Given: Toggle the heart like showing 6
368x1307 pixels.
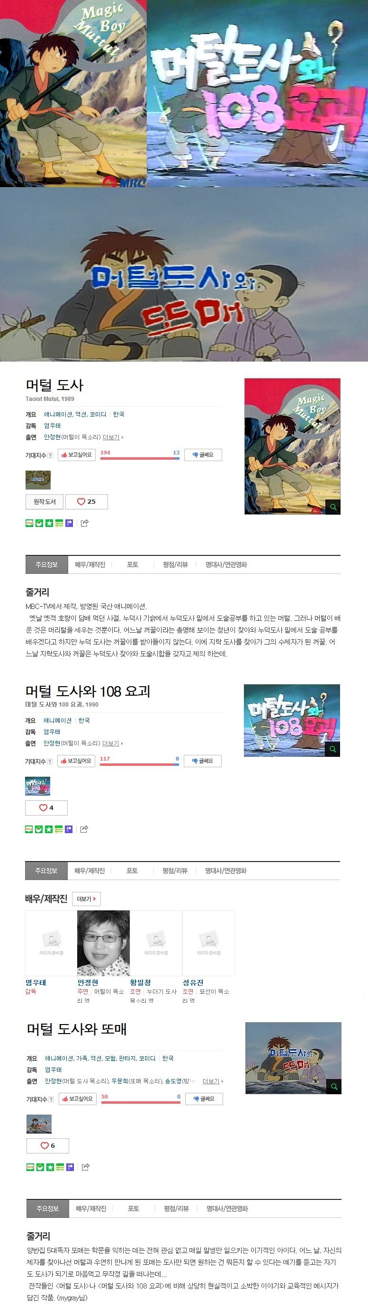Looking at the screenshot, I should click(x=48, y=1146).
